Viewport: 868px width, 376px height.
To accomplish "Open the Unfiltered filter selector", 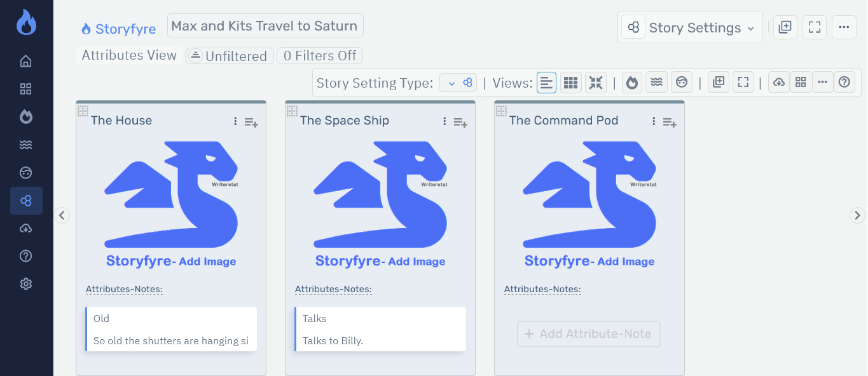I will pos(230,56).
